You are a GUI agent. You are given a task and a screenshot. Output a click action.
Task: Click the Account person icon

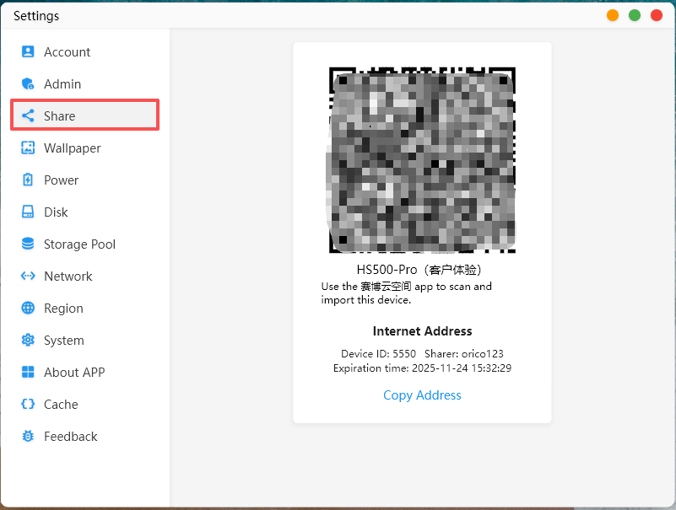coord(28,51)
